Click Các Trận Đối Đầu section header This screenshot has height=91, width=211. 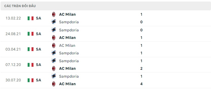pos(20,6)
